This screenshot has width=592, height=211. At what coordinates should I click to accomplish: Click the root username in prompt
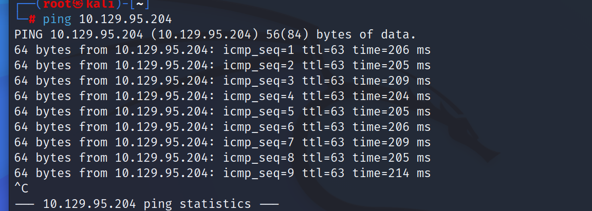click(57, 4)
